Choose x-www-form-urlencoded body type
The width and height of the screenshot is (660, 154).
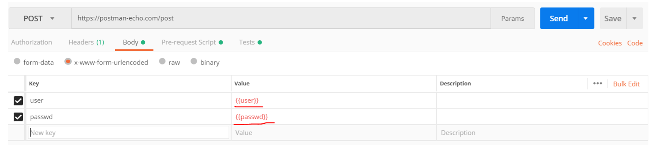coord(68,62)
